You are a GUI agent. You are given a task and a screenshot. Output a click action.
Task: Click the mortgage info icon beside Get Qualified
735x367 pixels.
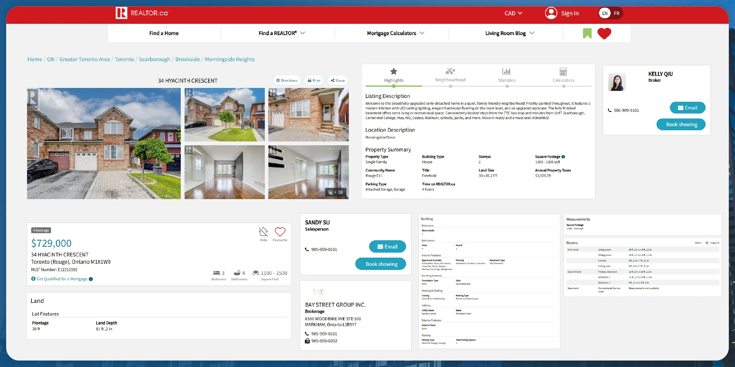tap(91, 279)
